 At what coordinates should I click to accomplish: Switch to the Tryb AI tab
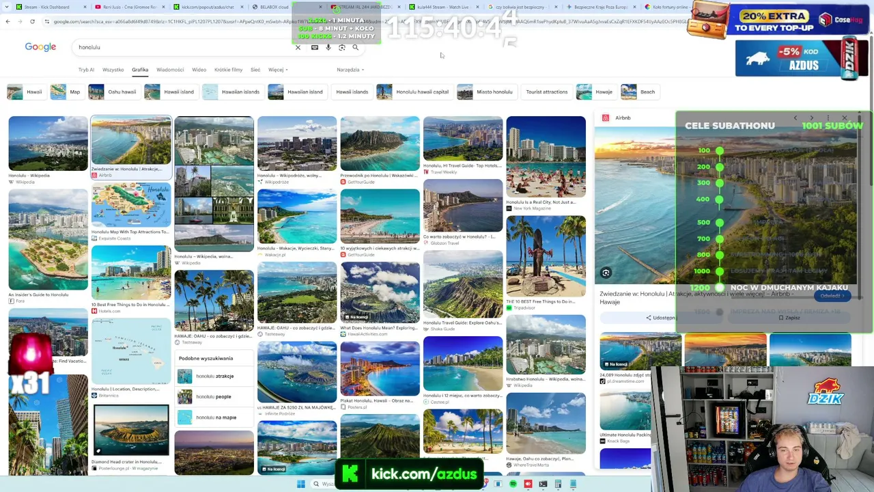[86, 70]
